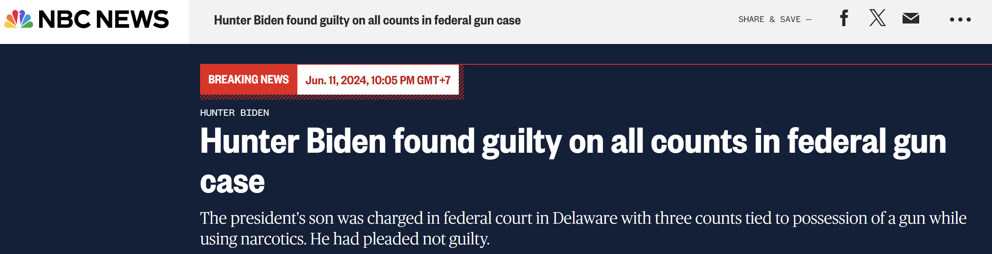
Task: Click the red BREAKING NEWS badge
Action: [248, 80]
